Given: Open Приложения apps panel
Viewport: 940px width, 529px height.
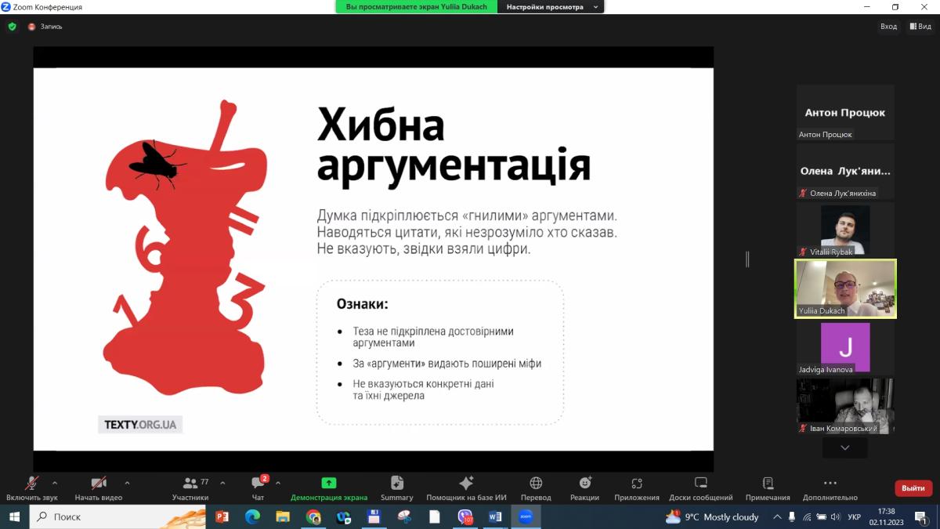Looking at the screenshot, I should 637,488.
